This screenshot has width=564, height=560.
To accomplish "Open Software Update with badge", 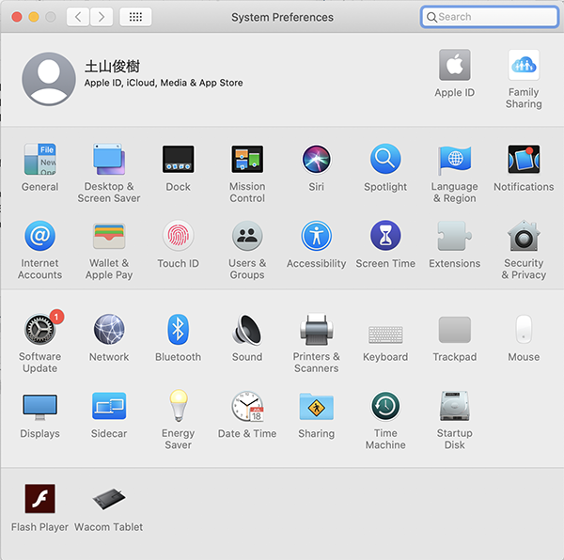I will click(39, 329).
